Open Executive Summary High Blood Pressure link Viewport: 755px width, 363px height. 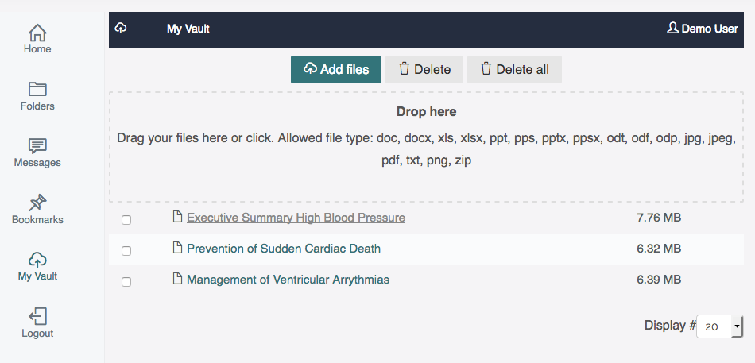[x=296, y=218]
